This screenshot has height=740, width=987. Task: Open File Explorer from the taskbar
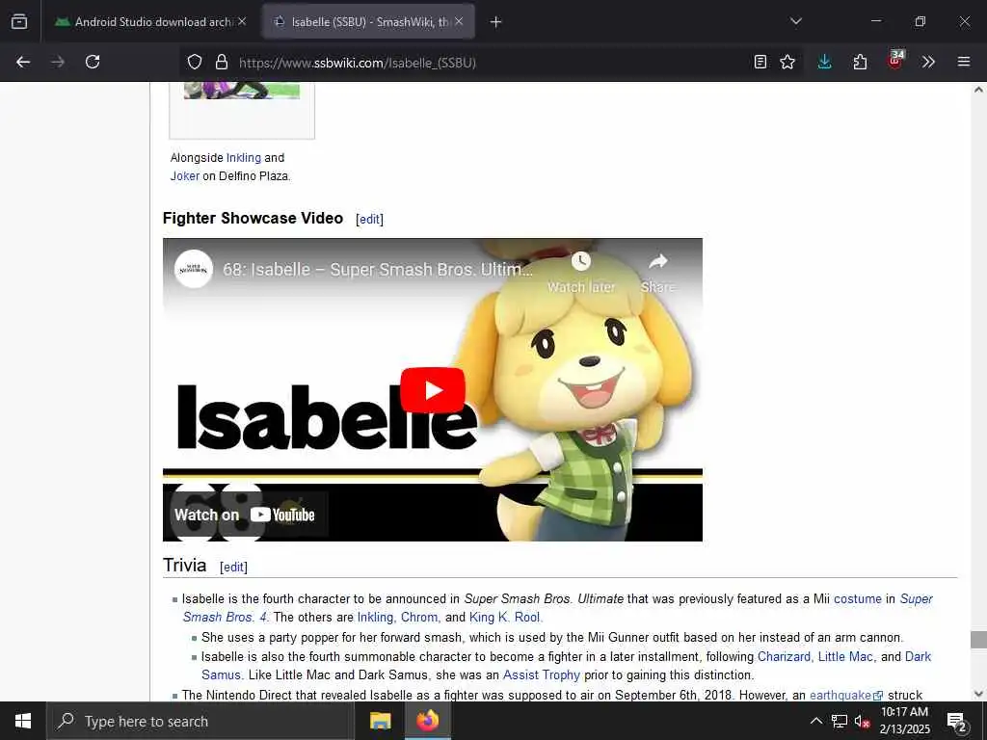click(x=380, y=721)
